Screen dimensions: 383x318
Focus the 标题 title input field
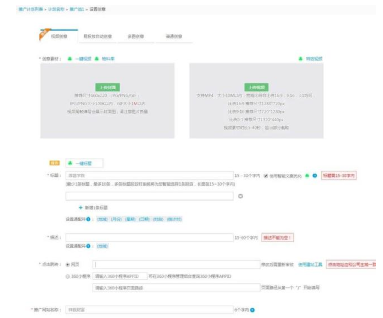pyautogui.click(x=149, y=175)
